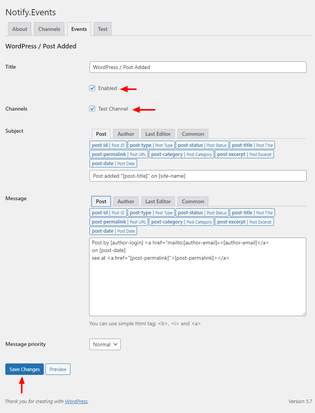Open the Author tab in Subject section
The height and width of the screenshot is (413, 315).
[x=126, y=134]
